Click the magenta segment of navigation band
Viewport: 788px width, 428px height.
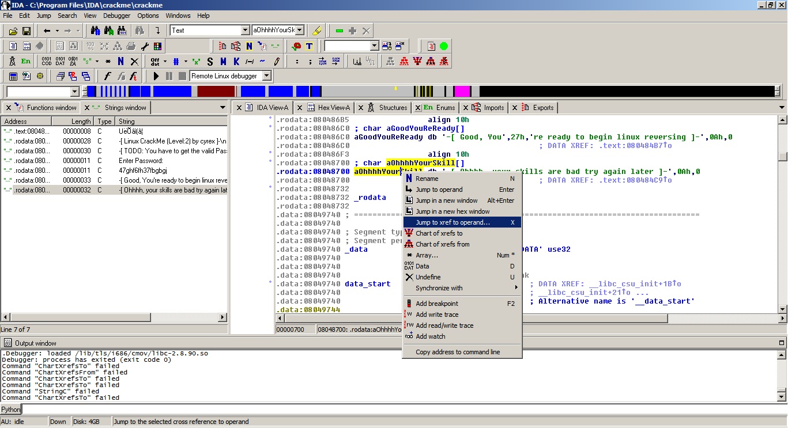(463, 92)
